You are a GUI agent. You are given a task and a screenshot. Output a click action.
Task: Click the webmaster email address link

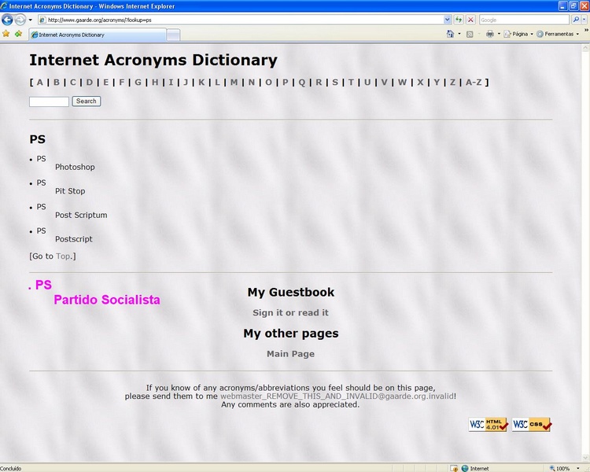pyautogui.click(x=337, y=396)
